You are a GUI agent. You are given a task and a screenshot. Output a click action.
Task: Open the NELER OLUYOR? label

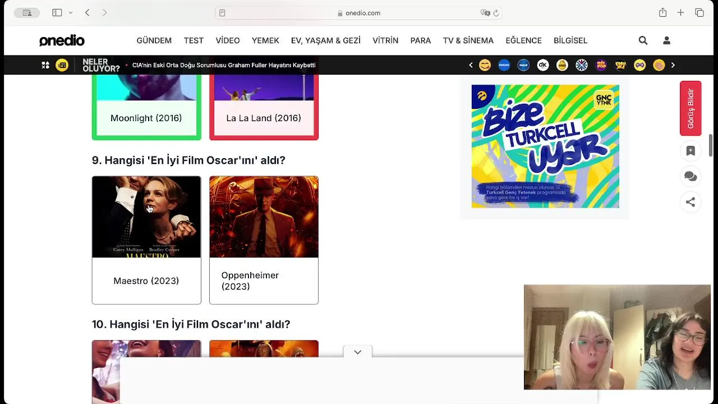[x=101, y=65]
